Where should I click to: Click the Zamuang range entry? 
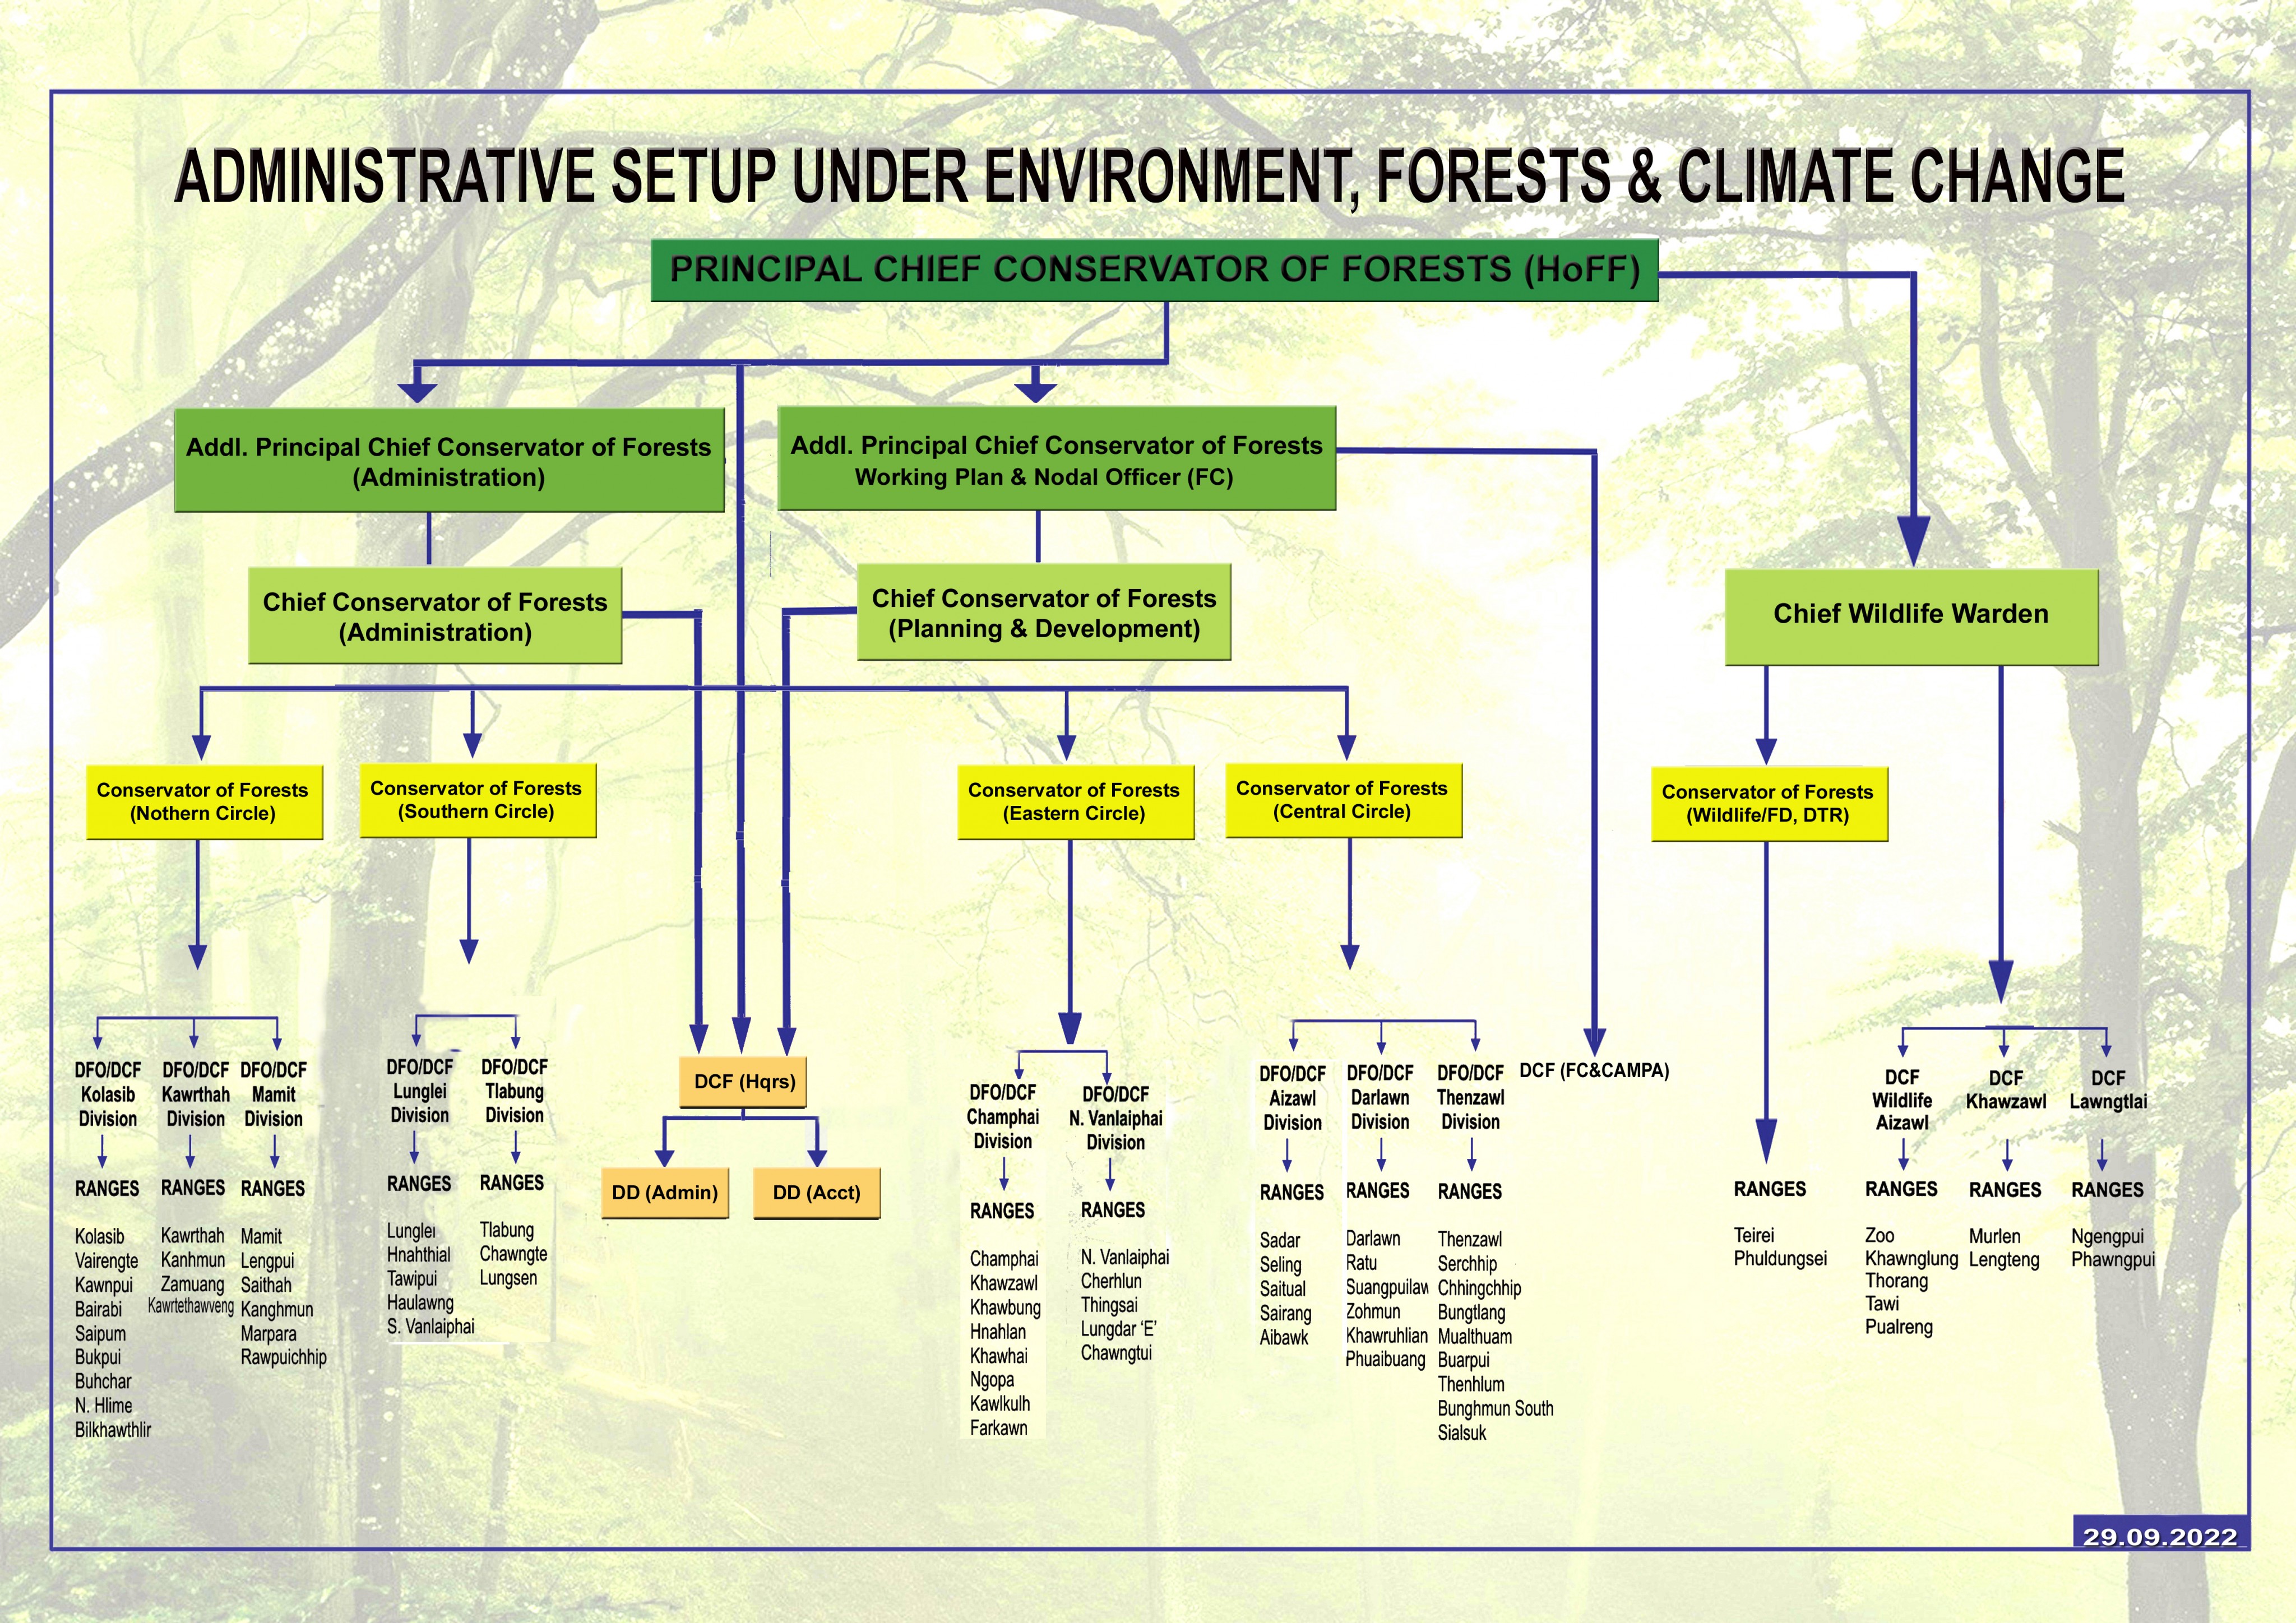click(x=193, y=1285)
